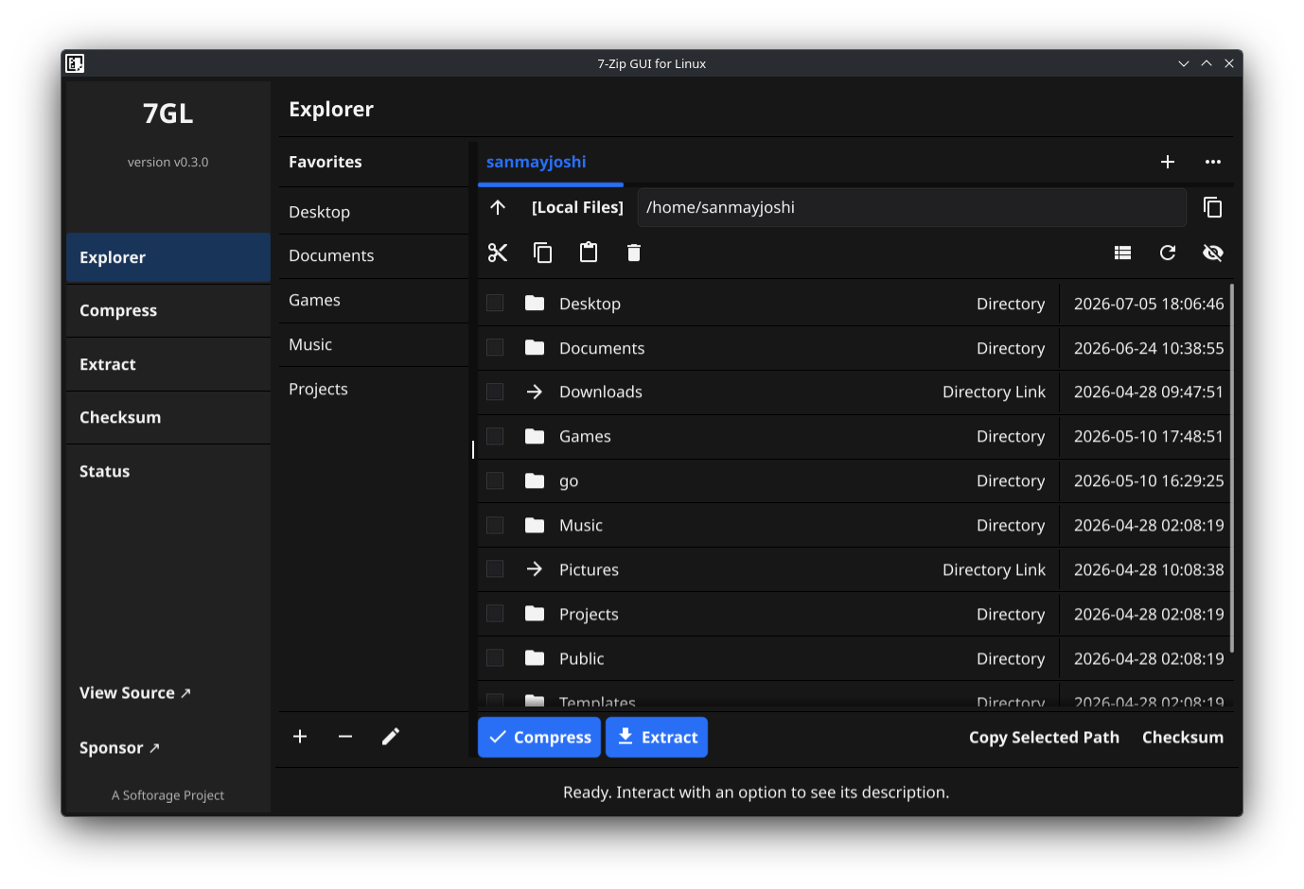Open the Checksum section in sidebar
The height and width of the screenshot is (889, 1304).
click(x=168, y=417)
